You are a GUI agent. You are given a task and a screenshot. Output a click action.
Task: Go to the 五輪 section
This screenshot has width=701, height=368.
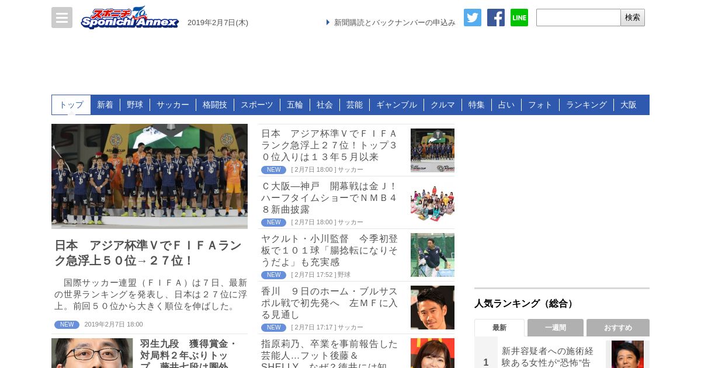[295, 105]
